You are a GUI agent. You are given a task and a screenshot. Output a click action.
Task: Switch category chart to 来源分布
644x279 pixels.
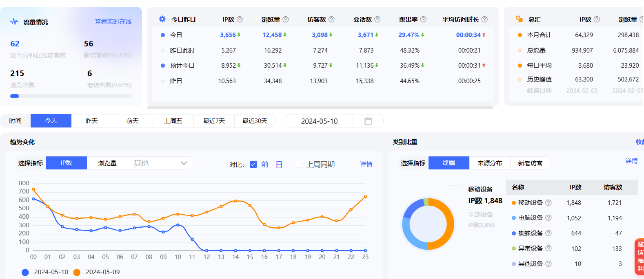pyautogui.click(x=490, y=163)
